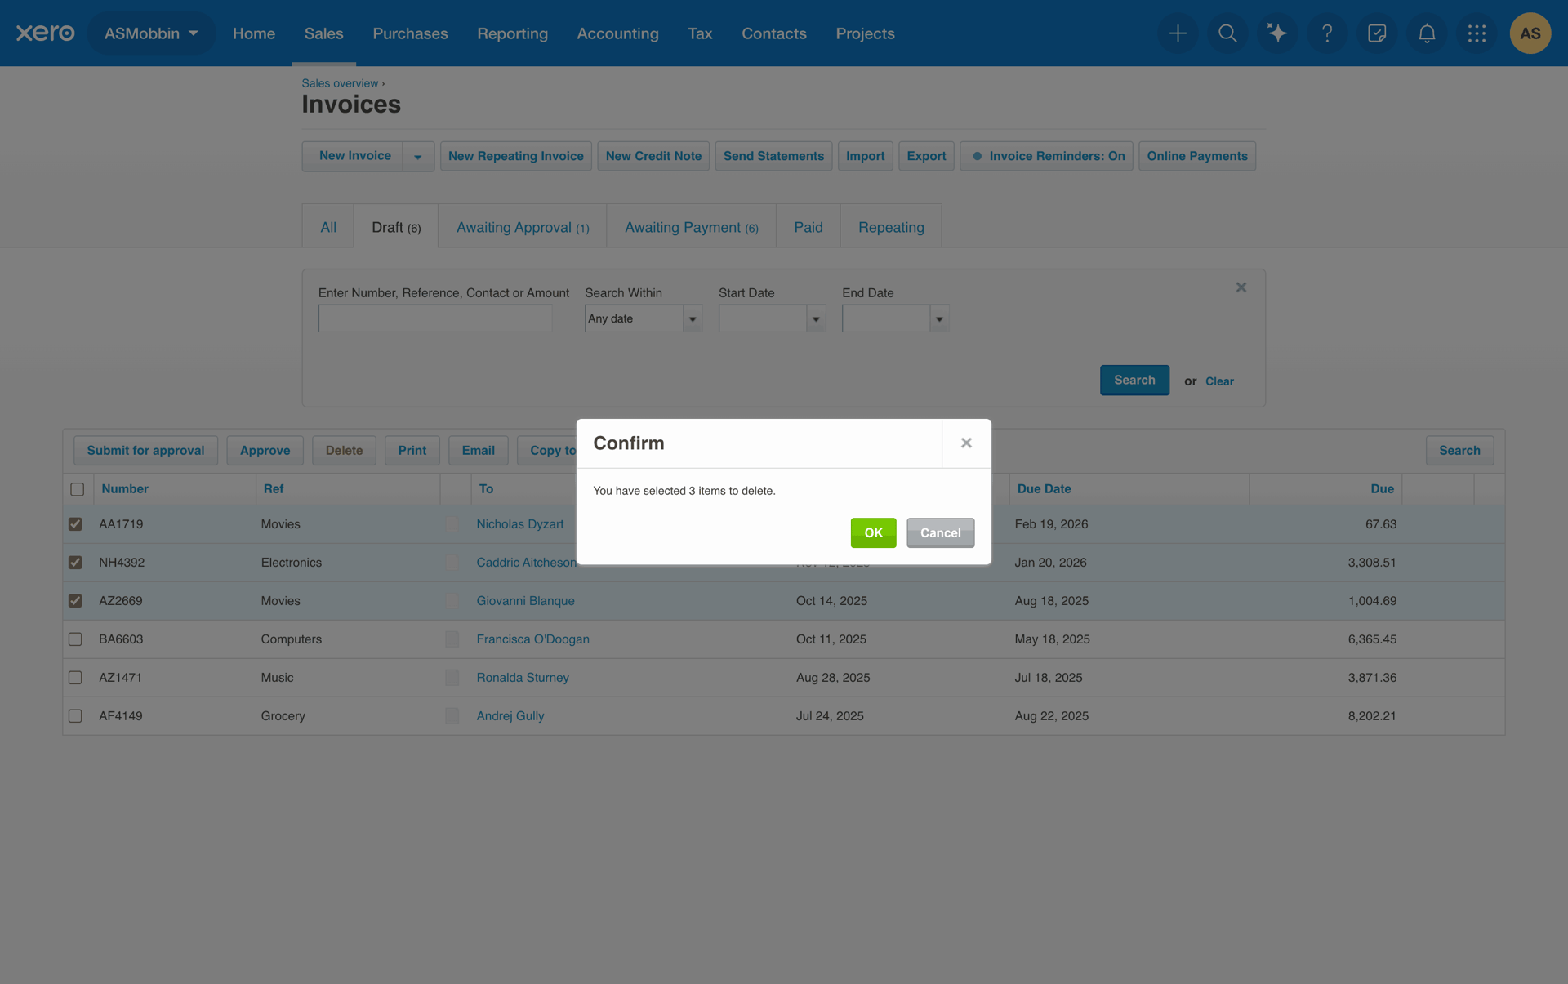
Task: Click the Approve button
Action: point(265,450)
